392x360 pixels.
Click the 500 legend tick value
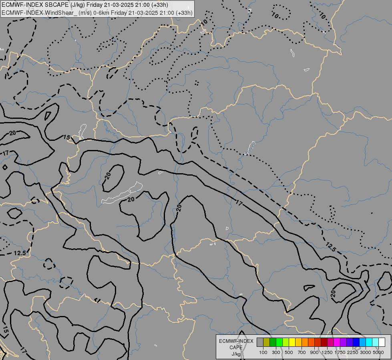tap(289, 352)
